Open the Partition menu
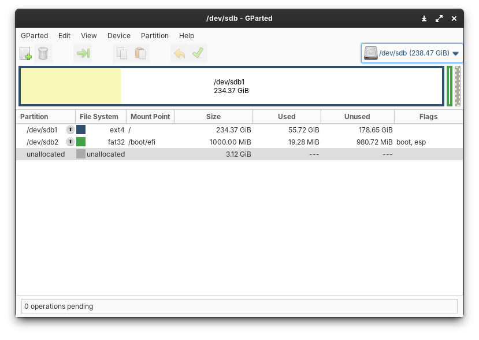The height and width of the screenshot is (340, 479). pyautogui.click(x=154, y=36)
